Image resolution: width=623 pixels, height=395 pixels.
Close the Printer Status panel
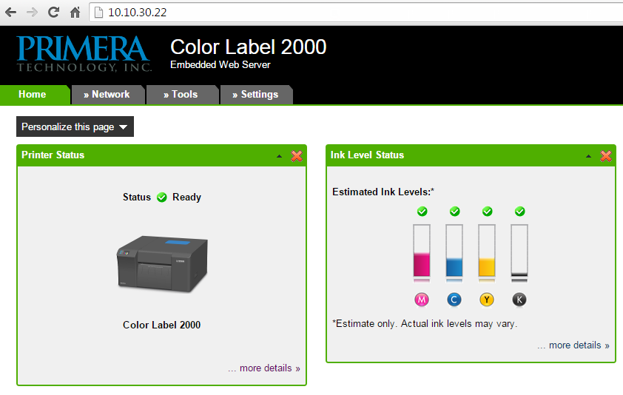[297, 156]
